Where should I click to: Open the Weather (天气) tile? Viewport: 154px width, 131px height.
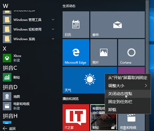tap(84, 80)
